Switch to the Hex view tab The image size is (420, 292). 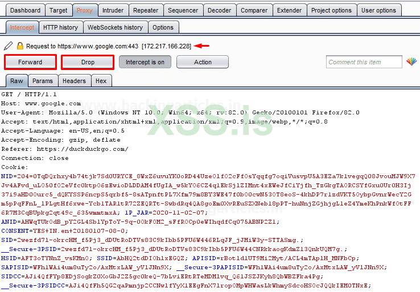tap(101, 81)
